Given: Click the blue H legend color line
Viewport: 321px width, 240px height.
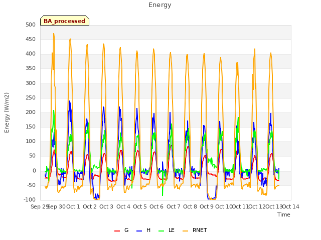Looking at the screenshot, I should tap(139, 231).
